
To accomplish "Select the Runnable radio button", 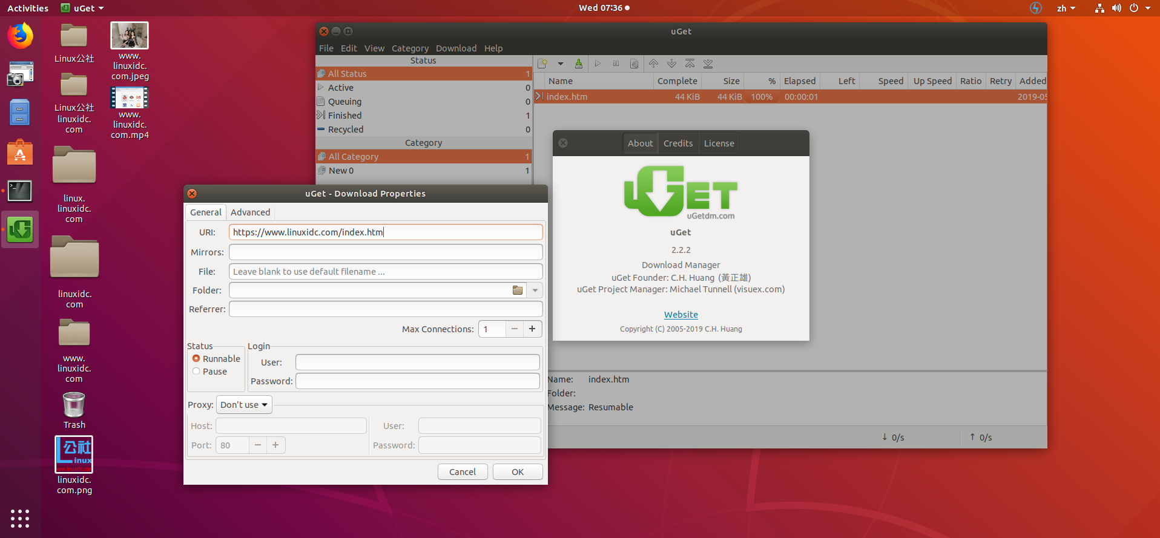I will pyautogui.click(x=196, y=359).
